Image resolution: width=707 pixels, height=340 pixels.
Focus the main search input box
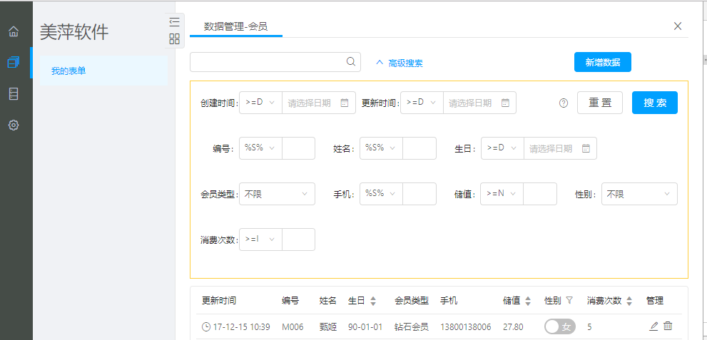tap(275, 62)
